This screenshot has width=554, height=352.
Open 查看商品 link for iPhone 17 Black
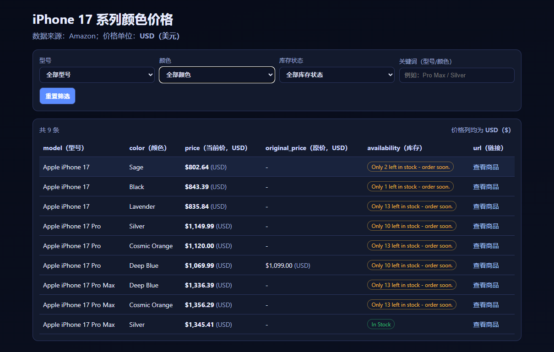click(486, 187)
